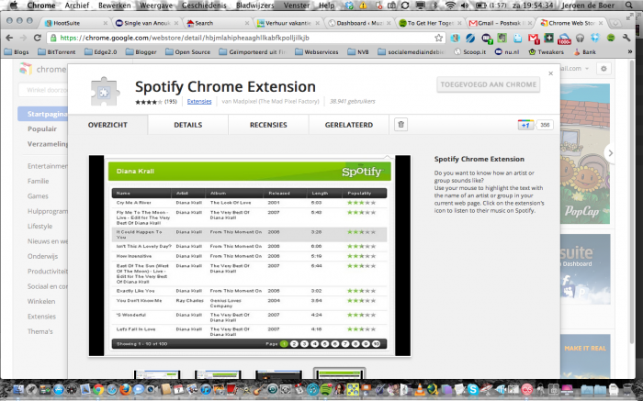Click the next arrow on the banner
643x401 pixels.
(x=610, y=153)
